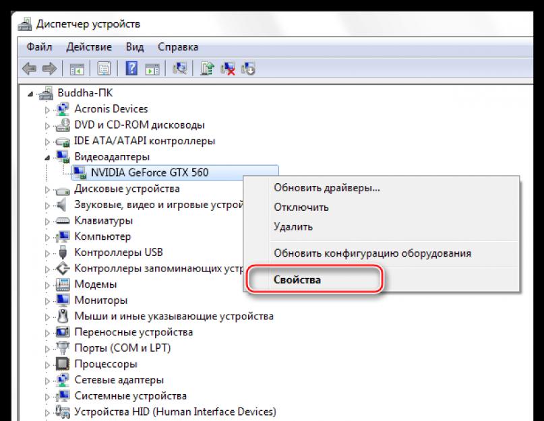The image size is (544, 421).
Task: Click the Порты (COM и LPT) icon
Action: coord(63,348)
